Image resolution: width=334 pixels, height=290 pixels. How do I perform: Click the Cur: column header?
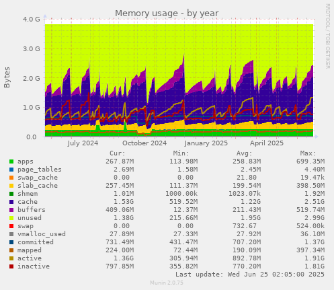click(x=118, y=153)
